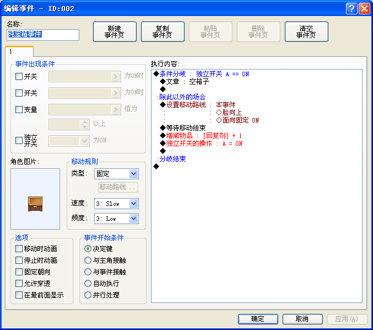
Task: Cancel with the 取消 button
Action: coord(302,319)
